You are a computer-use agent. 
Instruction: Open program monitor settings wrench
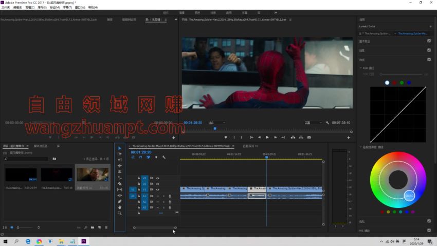click(x=327, y=122)
